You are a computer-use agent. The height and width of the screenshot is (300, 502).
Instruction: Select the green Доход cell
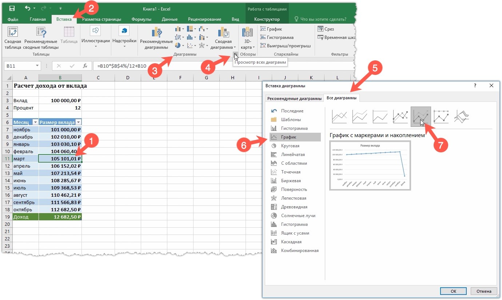[25, 217]
